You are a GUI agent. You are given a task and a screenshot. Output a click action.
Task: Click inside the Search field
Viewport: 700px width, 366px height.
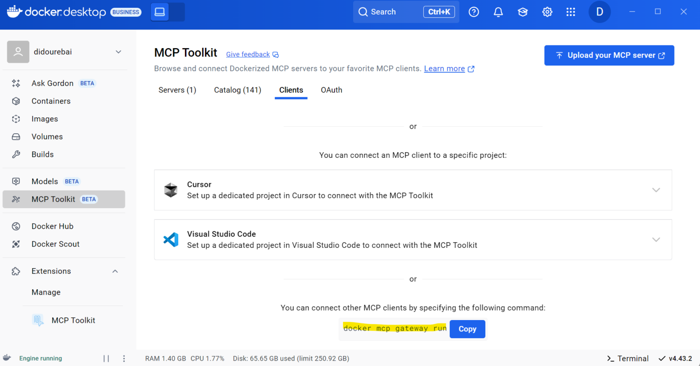[x=396, y=12]
